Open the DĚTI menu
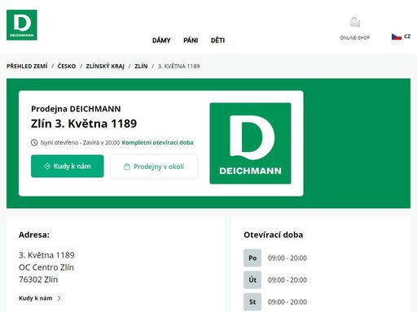Viewport: 417px width, 312px height. [217, 41]
